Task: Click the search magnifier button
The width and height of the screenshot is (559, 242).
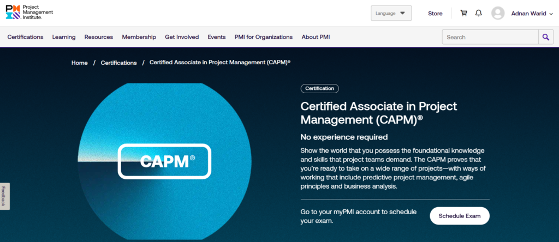Action: [546, 37]
